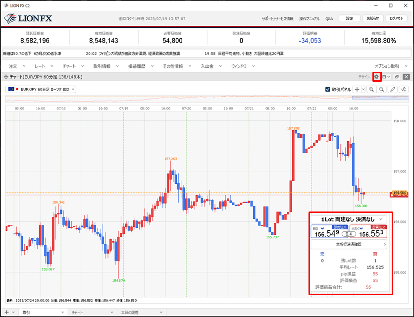Click the デザイン label in chart title bar

(x=364, y=77)
